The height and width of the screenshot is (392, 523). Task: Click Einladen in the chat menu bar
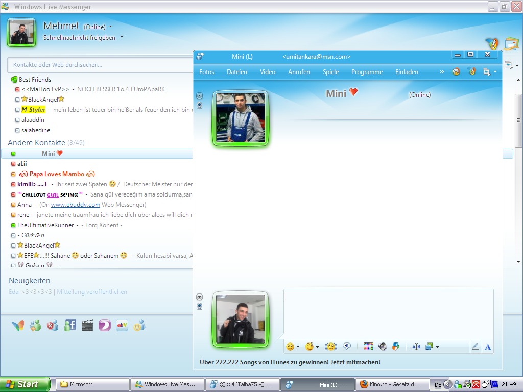point(407,71)
